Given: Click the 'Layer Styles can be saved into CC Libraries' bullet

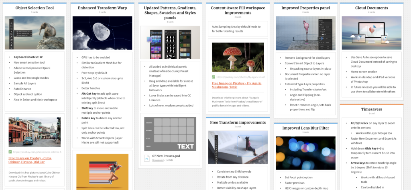Looking at the screenshot, I should pyautogui.click(x=169, y=97).
